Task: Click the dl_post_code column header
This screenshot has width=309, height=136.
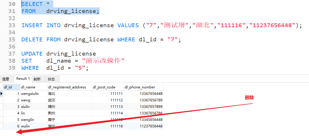Action: pyautogui.click(x=108, y=87)
